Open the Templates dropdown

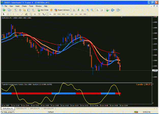point(118,10)
